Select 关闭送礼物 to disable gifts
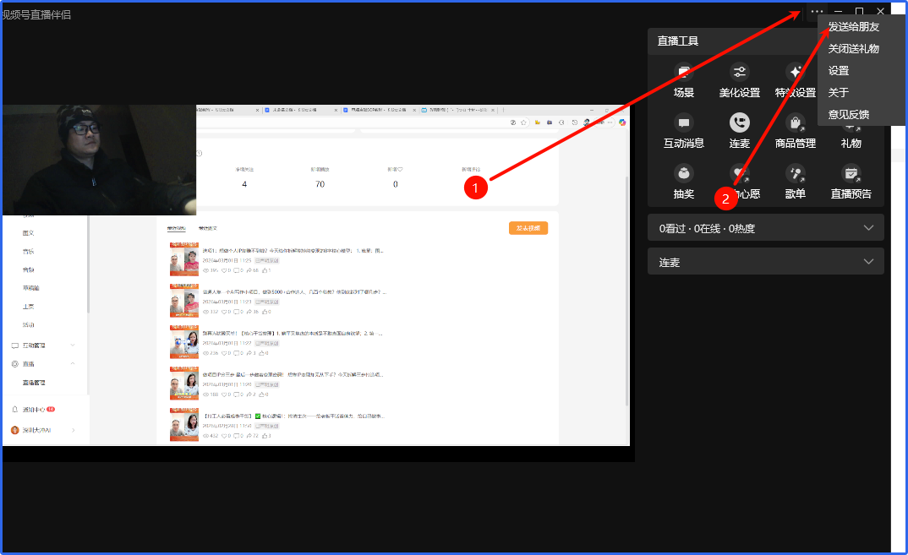908x555 pixels. click(853, 49)
